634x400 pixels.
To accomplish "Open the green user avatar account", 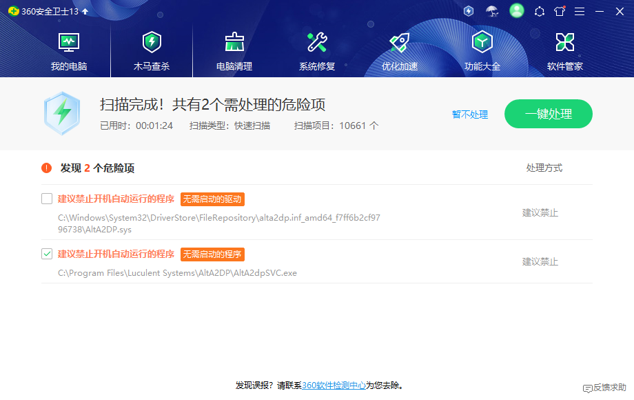I will coord(516,10).
